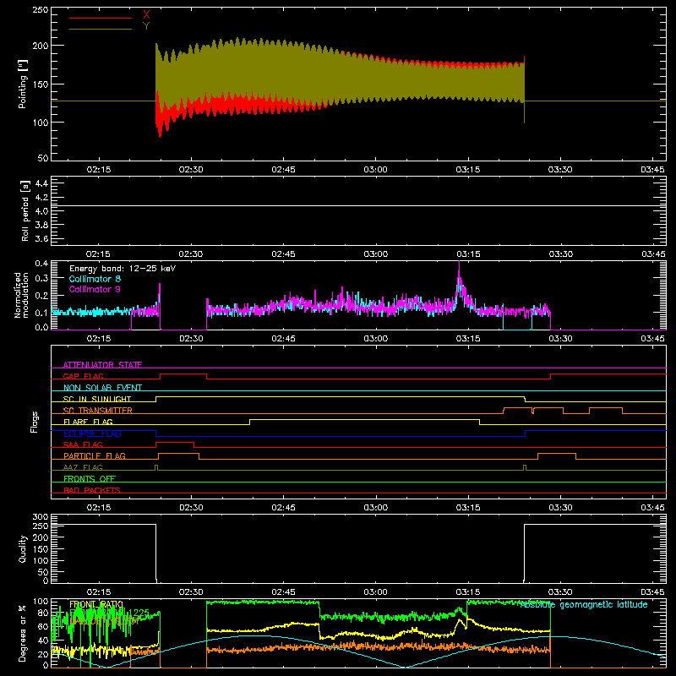
Task: Click the olive Y legend label
Action: 146,26
